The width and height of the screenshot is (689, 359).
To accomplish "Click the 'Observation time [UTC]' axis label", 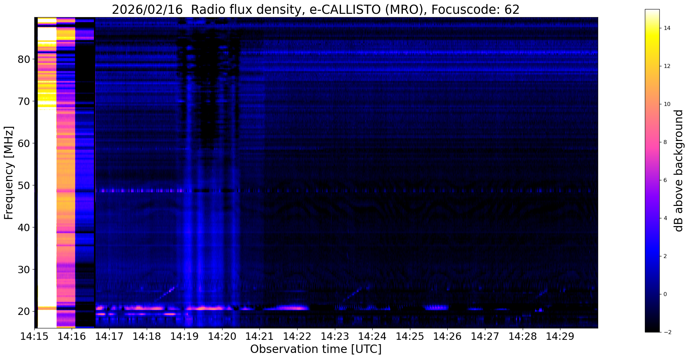I will [x=316, y=349].
